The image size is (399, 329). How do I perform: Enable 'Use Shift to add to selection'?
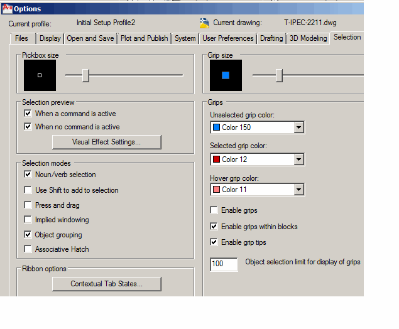(28, 190)
